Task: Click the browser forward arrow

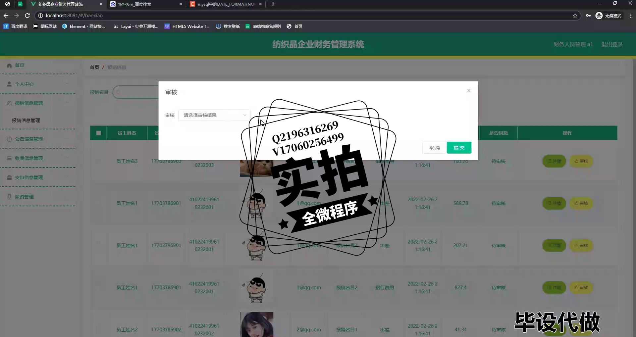Action: [x=17, y=16]
